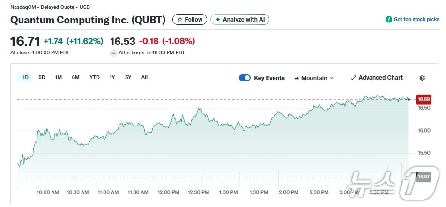Click the Advanced Chart expand-arrows icon
The image size is (446, 207).
point(354,78)
